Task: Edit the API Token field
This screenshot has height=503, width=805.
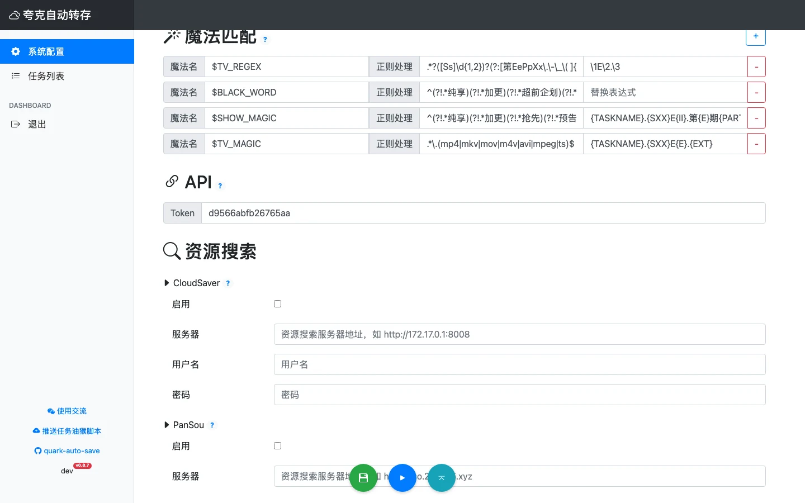Action: (x=483, y=213)
